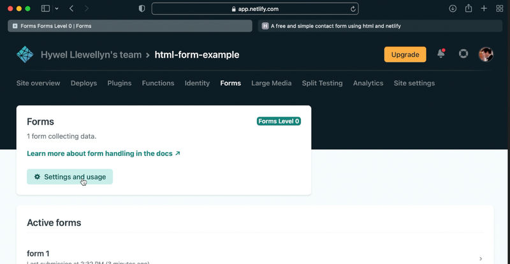The image size is (510, 264).
Task: Open the Site settings tab
Action: [x=414, y=83]
